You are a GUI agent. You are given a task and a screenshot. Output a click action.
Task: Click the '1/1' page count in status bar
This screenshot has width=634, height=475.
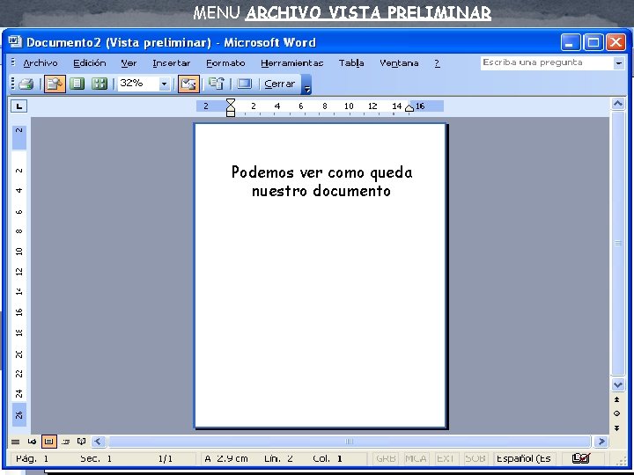(x=166, y=459)
